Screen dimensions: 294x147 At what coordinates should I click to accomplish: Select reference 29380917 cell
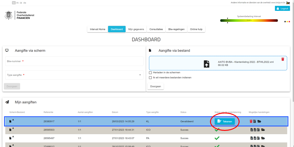coord(49,121)
